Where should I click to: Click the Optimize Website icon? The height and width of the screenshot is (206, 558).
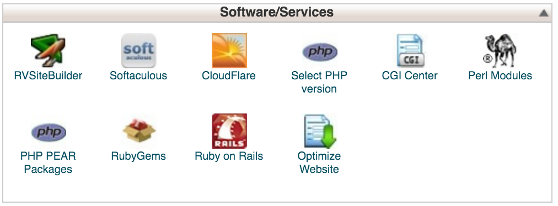tap(320, 131)
